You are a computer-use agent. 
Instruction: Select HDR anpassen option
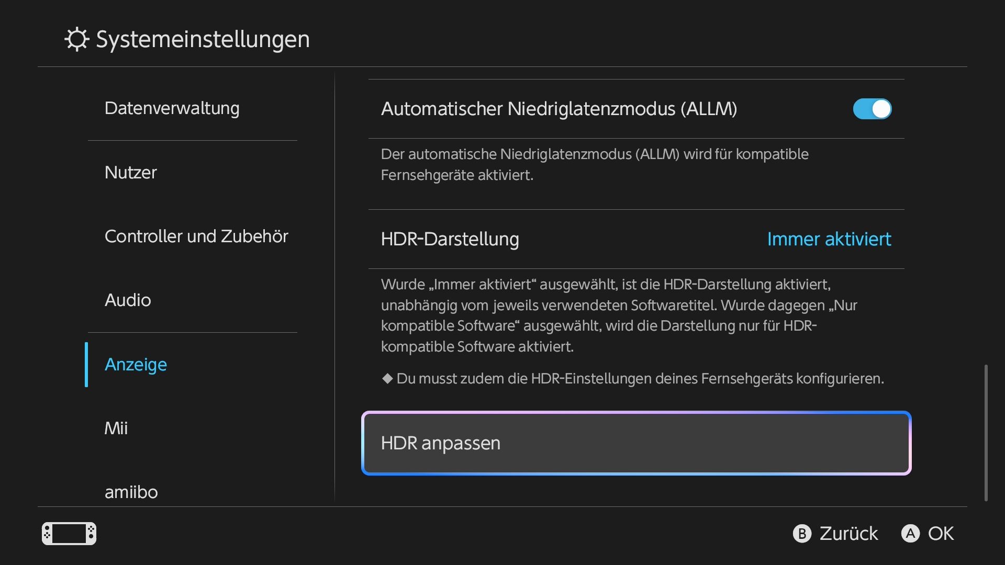(636, 443)
